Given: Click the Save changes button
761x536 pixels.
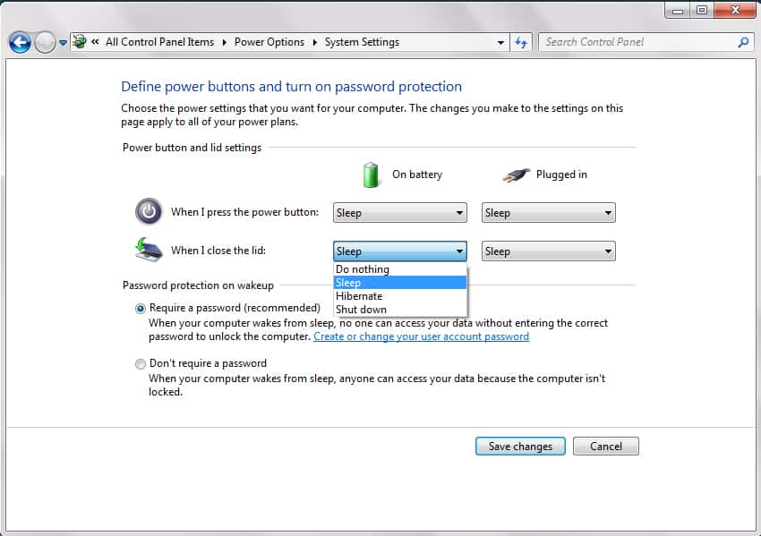Looking at the screenshot, I should tap(520, 447).
